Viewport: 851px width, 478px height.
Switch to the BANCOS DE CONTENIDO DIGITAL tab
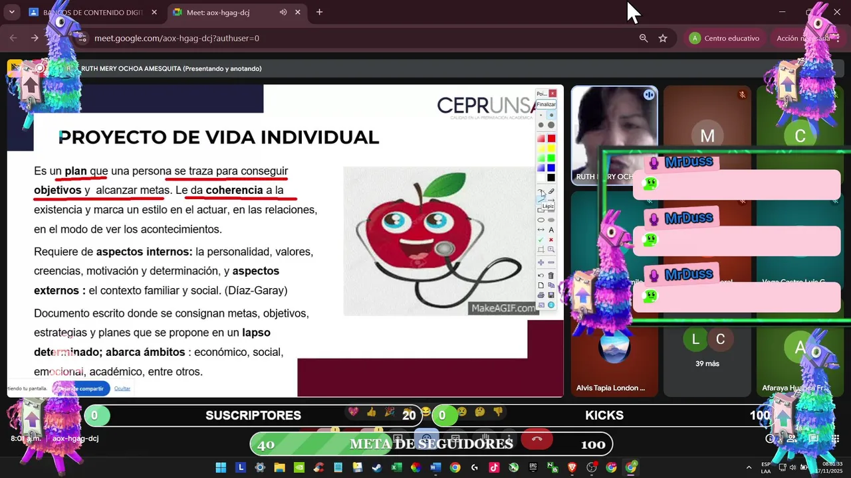click(x=94, y=12)
